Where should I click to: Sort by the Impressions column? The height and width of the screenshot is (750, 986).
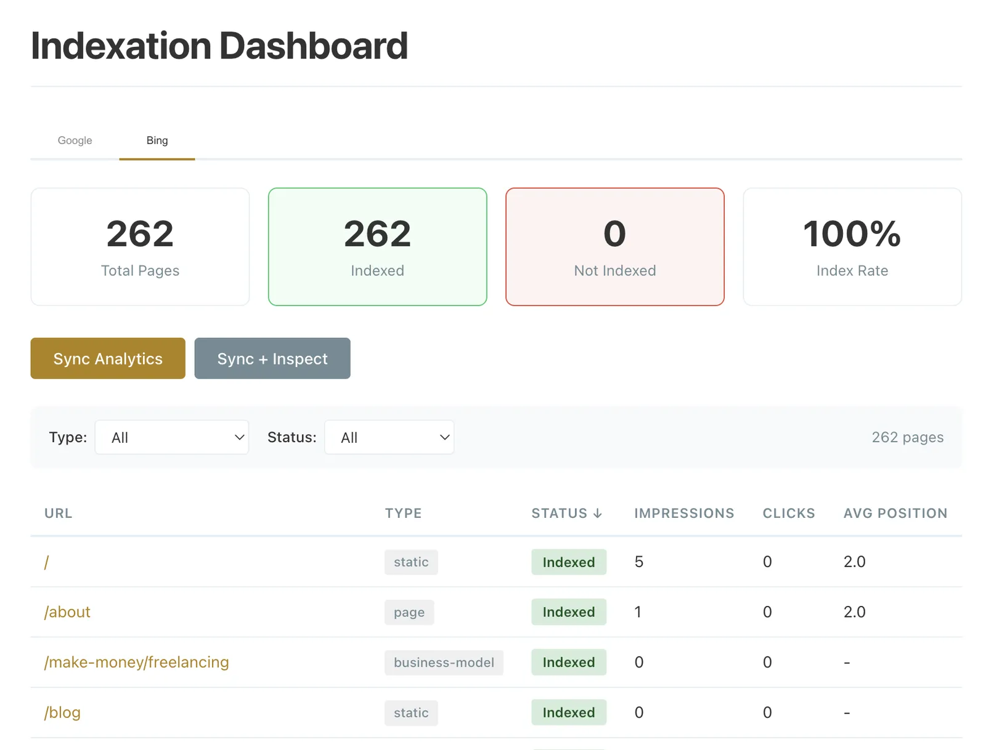(x=684, y=513)
